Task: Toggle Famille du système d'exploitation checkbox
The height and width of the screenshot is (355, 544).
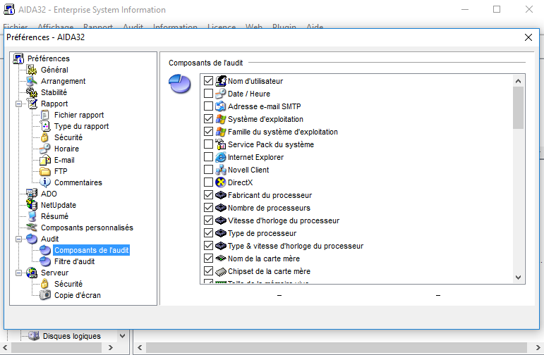Action: pos(209,132)
